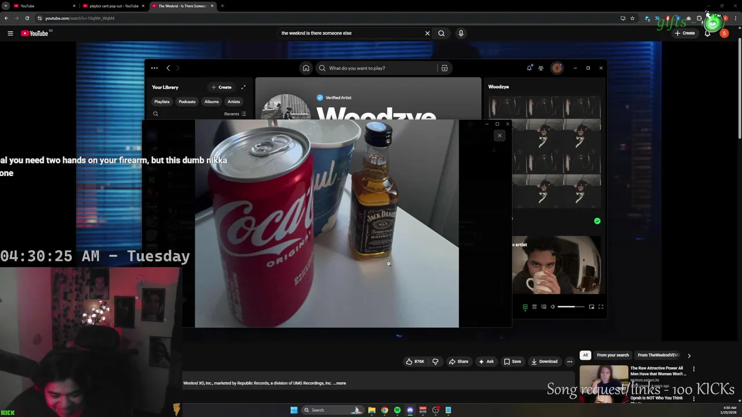
Task: Open Spotify Home
Action: 306,68
